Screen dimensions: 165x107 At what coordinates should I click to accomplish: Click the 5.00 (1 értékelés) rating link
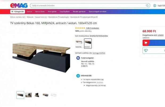(93, 28)
